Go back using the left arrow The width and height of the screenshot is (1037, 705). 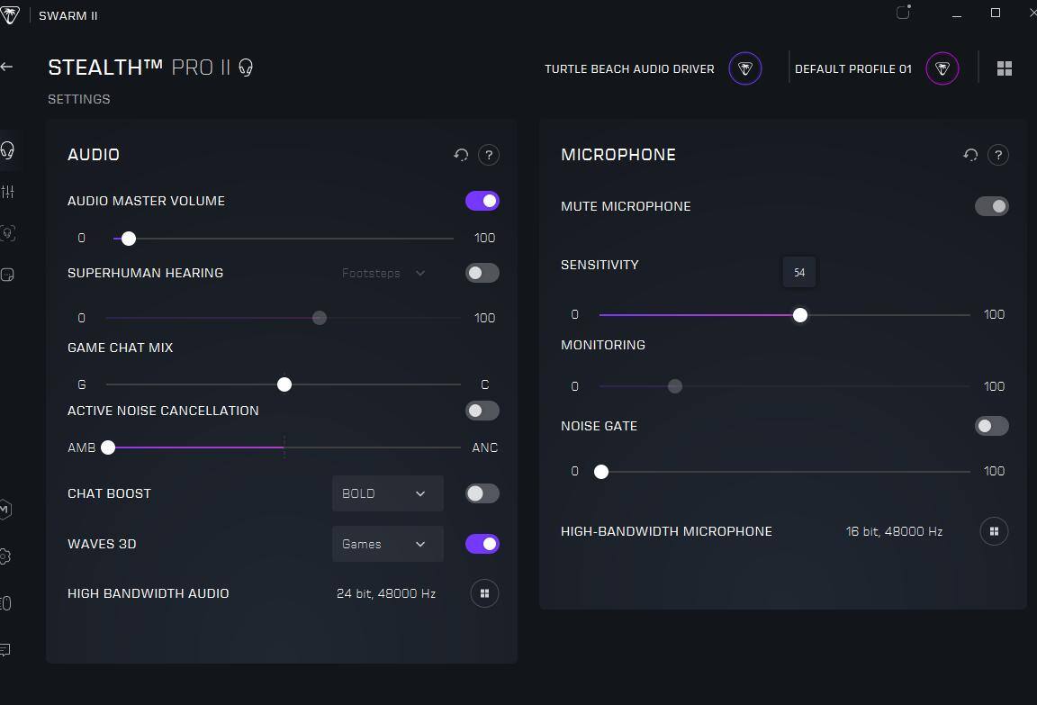(6, 67)
